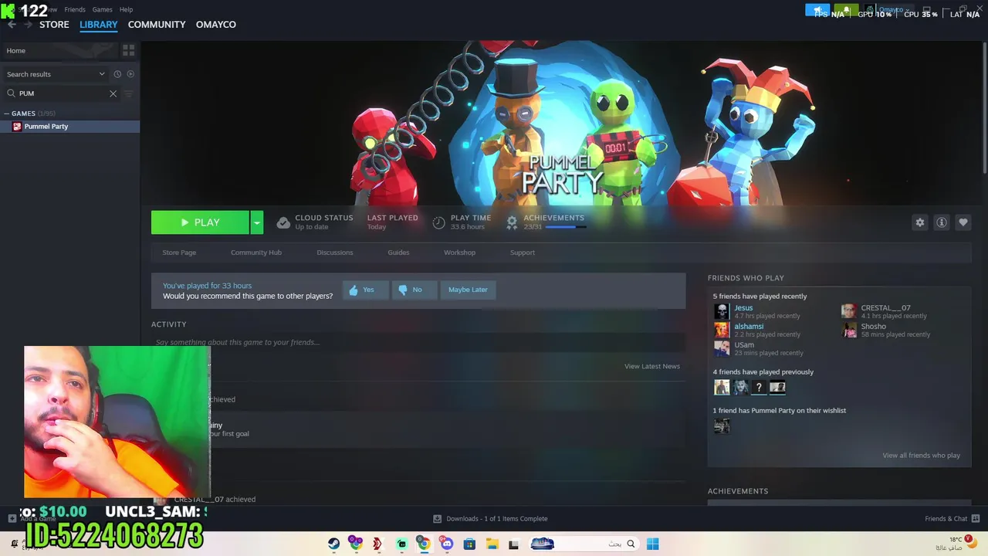
Task: Open the STORE tab
Action: coord(54,25)
